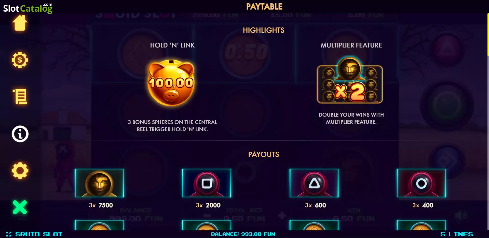
Task: Click the 5 LINES indicator
Action: coord(456,234)
